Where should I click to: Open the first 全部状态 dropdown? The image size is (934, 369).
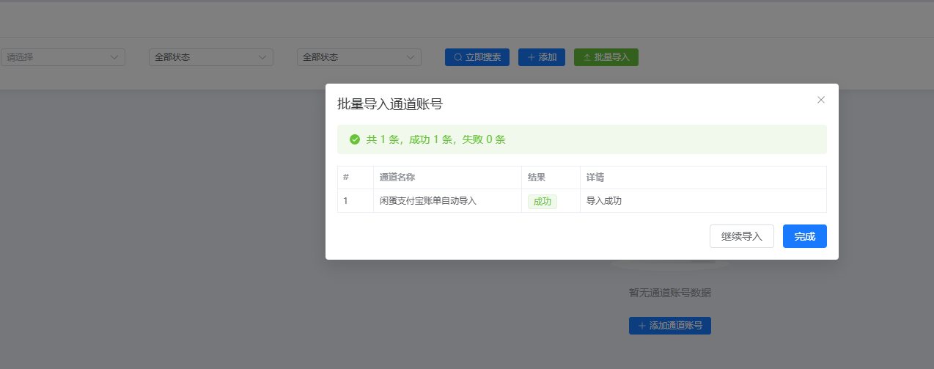point(211,57)
